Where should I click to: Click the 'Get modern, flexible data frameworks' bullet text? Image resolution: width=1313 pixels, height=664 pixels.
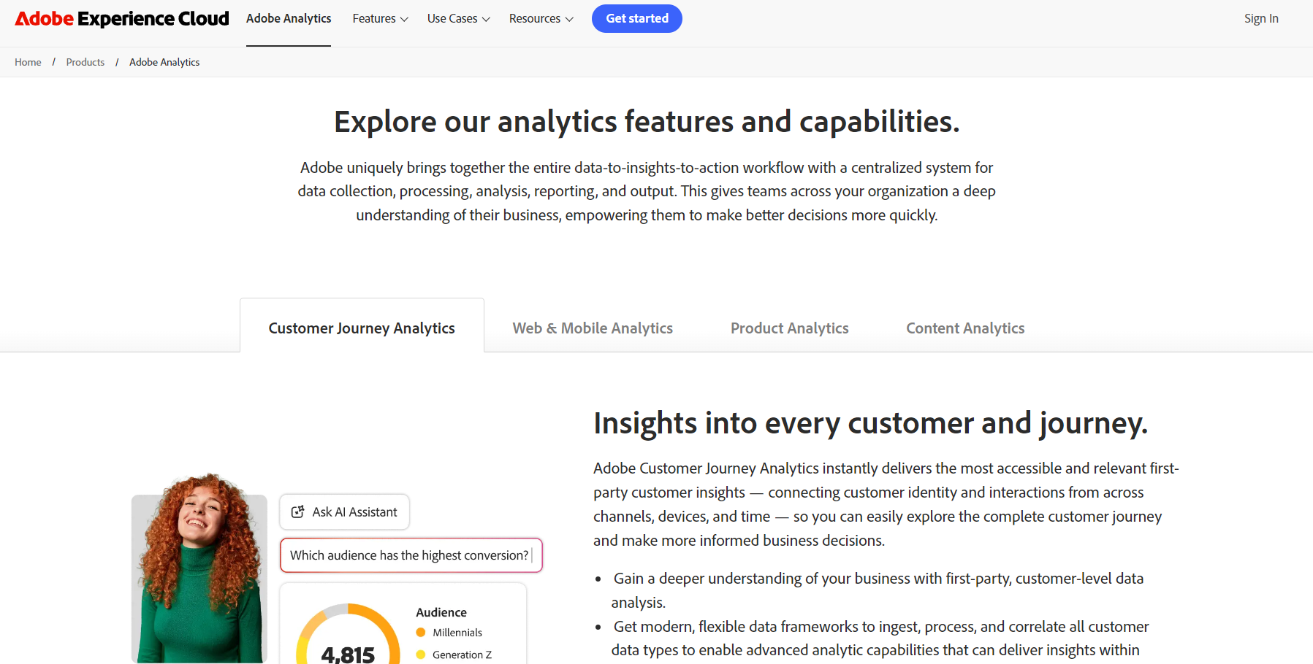click(x=880, y=638)
